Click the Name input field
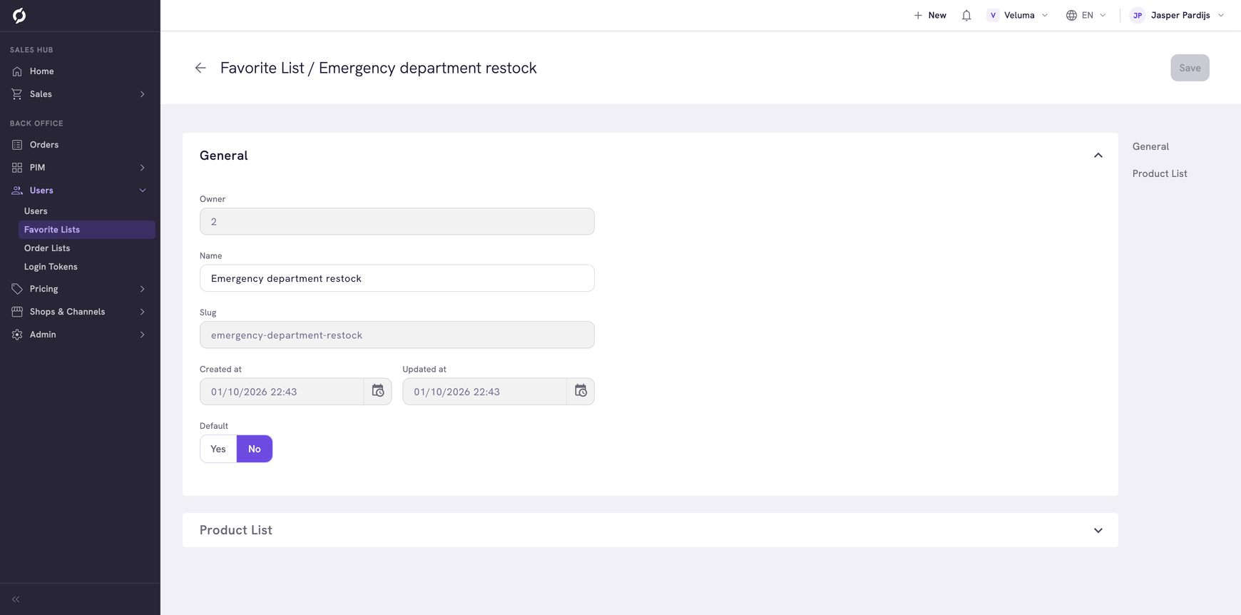Viewport: 1241px width, 615px height. [x=397, y=278]
